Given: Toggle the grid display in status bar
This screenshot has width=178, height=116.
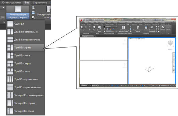Looking at the screenshot, I should click(99, 86).
